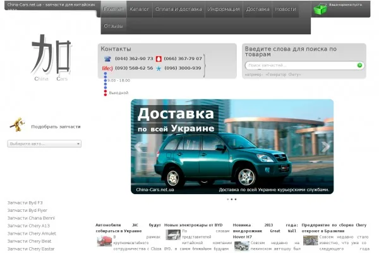Go to next slide with right arrow

325,147
